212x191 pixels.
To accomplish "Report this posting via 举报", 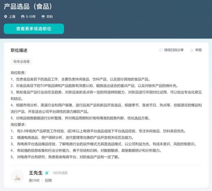I will click(x=198, y=50).
